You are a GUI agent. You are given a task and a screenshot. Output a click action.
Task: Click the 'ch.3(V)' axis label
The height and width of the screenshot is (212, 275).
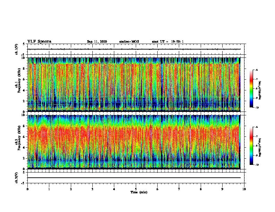click(17, 178)
